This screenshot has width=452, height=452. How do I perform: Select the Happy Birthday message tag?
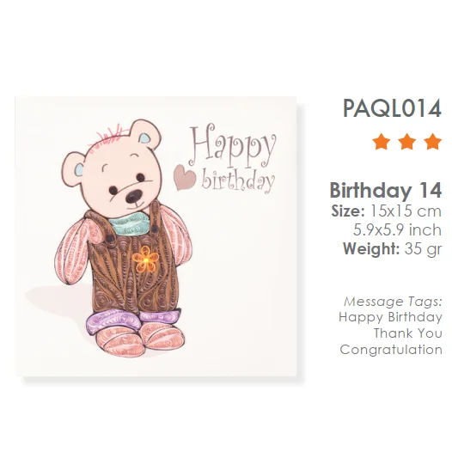[x=390, y=317]
